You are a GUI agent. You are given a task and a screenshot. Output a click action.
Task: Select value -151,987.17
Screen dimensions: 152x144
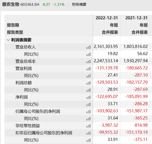point(137,111)
